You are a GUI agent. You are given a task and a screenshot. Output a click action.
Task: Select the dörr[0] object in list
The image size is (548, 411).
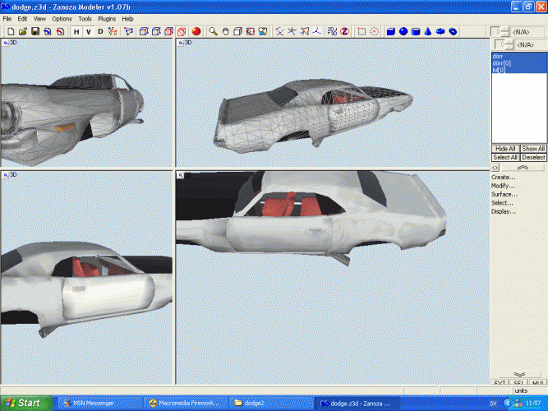click(x=501, y=63)
